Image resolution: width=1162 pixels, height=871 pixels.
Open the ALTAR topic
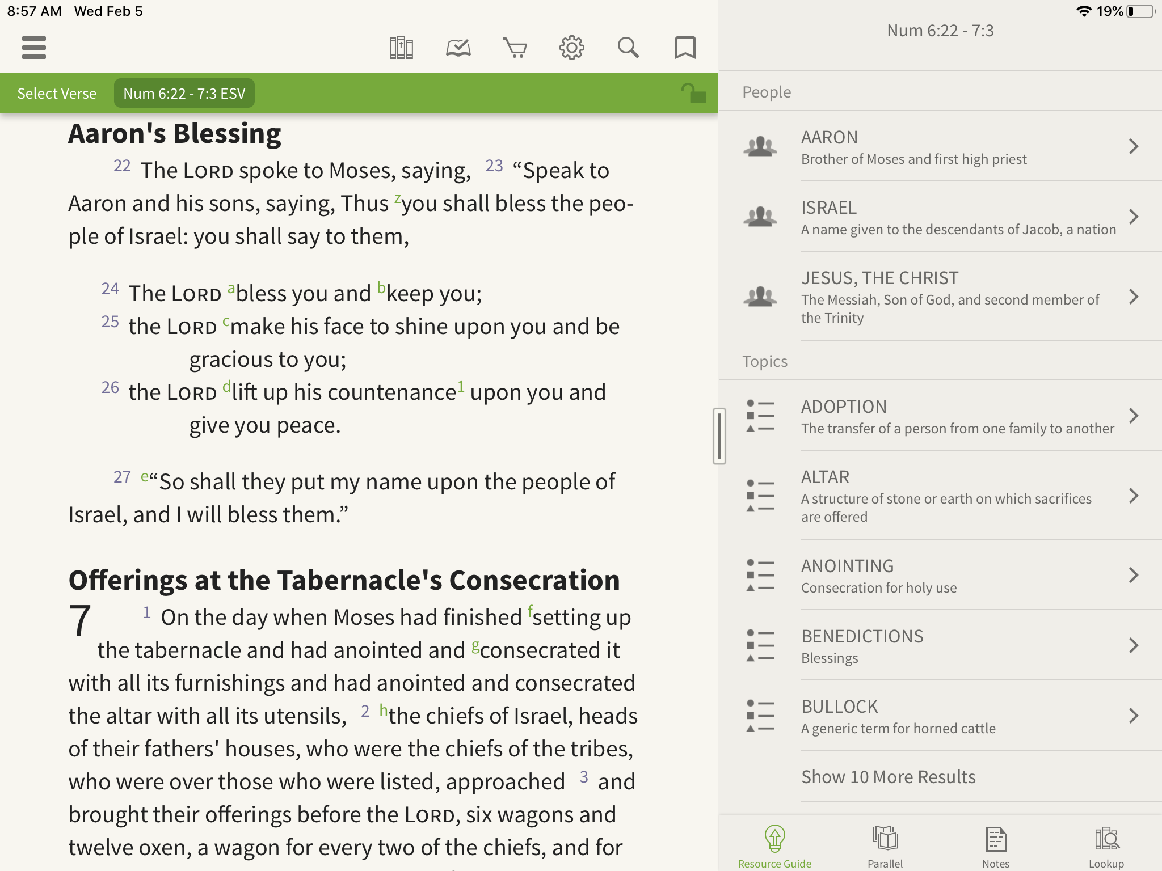pyautogui.click(x=941, y=496)
